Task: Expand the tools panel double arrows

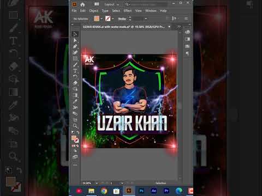Action: point(72,24)
